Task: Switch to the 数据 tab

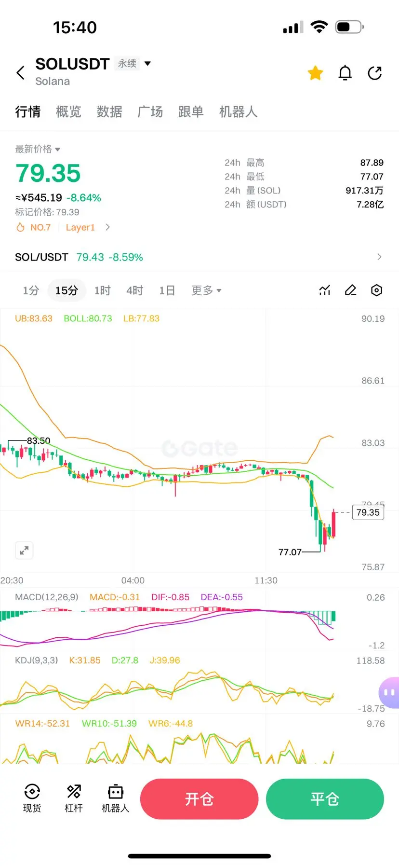Action: (x=109, y=112)
